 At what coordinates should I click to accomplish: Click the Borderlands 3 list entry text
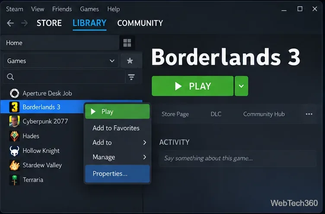(41, 107)
